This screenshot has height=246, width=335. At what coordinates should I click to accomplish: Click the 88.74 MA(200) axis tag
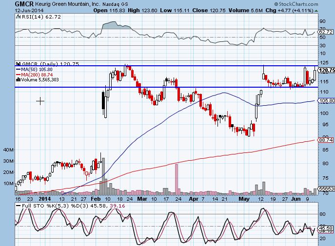[x=326, y=140]
